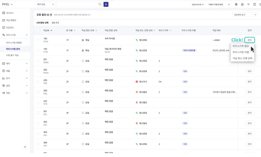Toggle the select-all checkbox in table header
The width and height of the screenshot is (261, 157).
pos(38,30)
